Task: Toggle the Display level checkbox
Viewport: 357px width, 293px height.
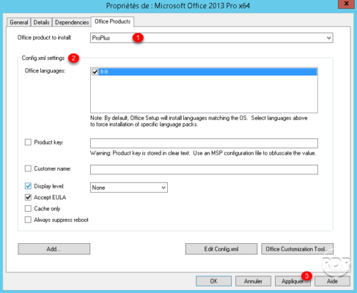Action: 28,186
